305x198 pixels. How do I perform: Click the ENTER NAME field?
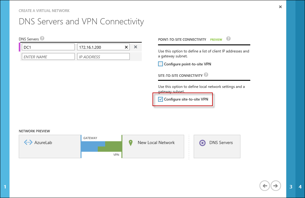pos(48,57)
